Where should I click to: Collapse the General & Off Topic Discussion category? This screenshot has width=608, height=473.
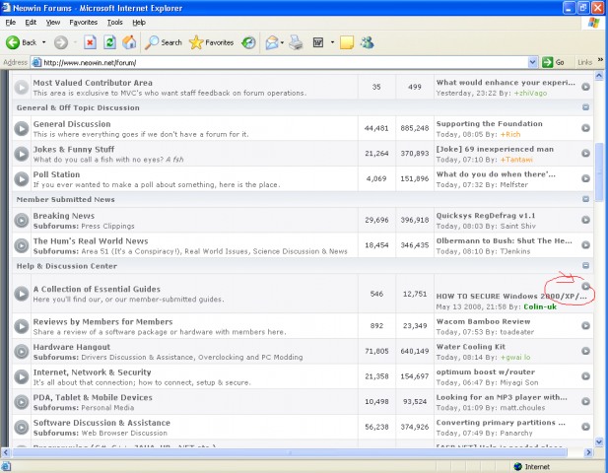click(x=585, y=107)
